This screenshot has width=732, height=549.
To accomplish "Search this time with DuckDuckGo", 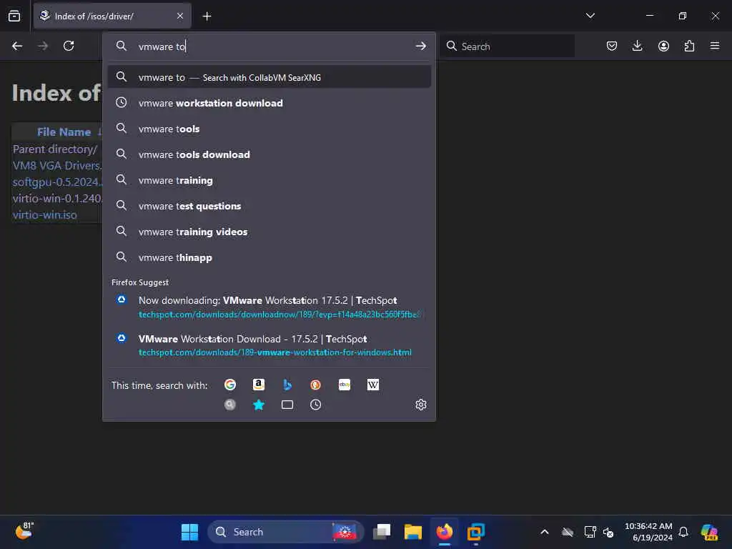I will tap(315, 385).
